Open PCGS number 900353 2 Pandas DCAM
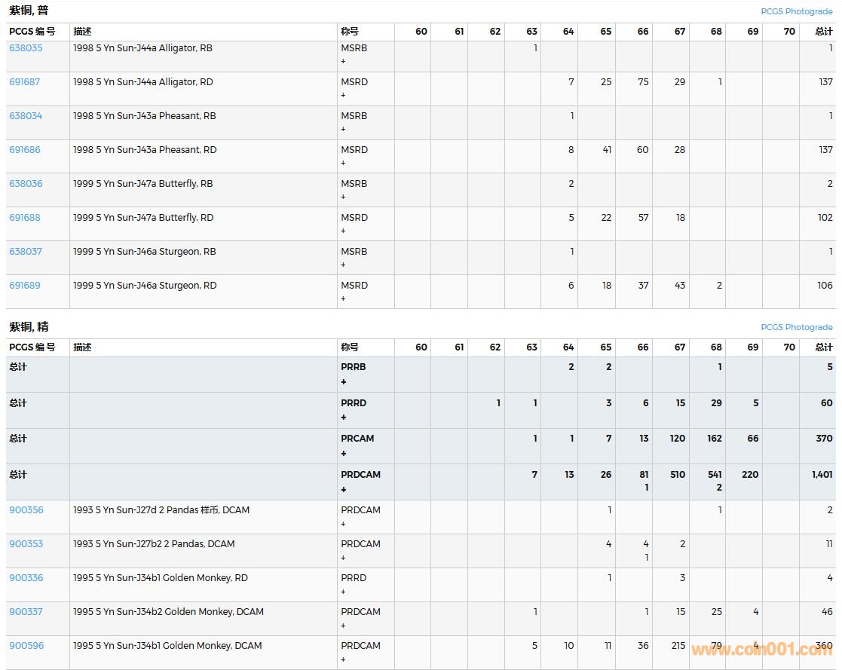This screenshot has width=842, height=670. click(26, 543)
